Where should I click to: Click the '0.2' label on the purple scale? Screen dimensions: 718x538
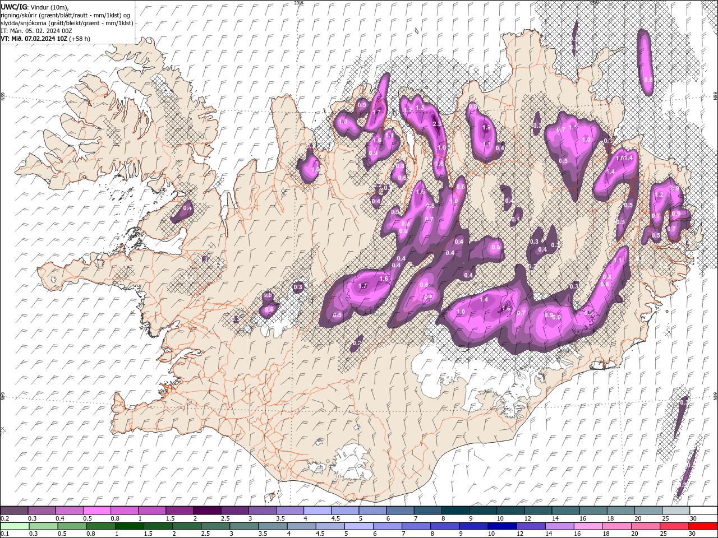(x=4, y=518)
